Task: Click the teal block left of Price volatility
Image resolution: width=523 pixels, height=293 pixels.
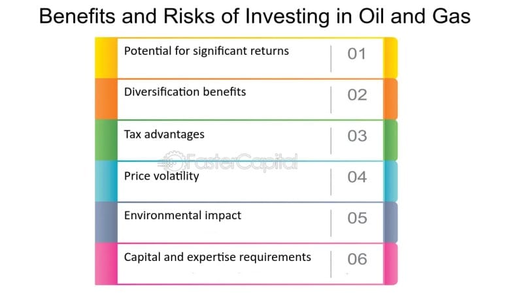Action: (x=106, y=181)
